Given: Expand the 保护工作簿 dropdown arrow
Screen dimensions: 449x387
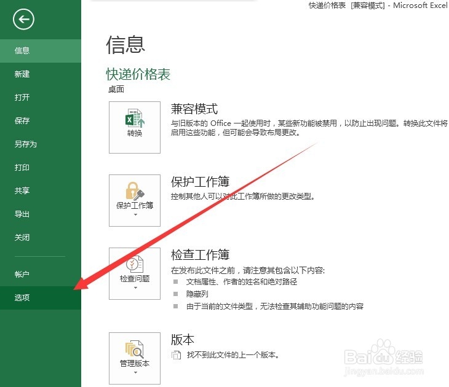Looking at the screenshot, I should point(135,214).
